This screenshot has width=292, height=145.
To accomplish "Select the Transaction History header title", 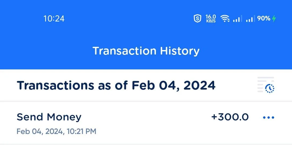I will click(146, 51).
